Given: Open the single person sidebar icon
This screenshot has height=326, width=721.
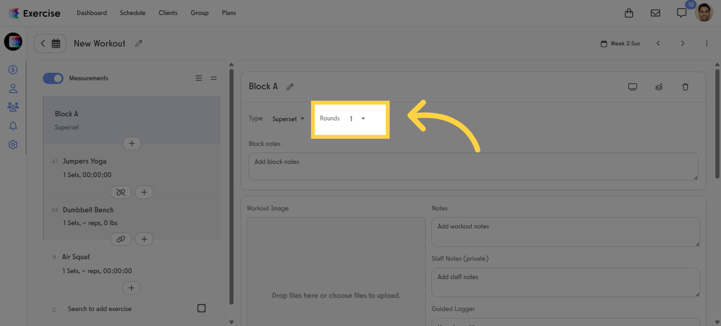Looking at the screenshot, I should 13,89.
